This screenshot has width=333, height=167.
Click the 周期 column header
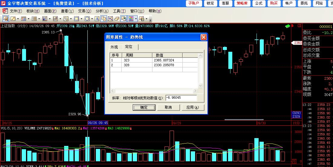pyautogui.click(x=137, y=55)
